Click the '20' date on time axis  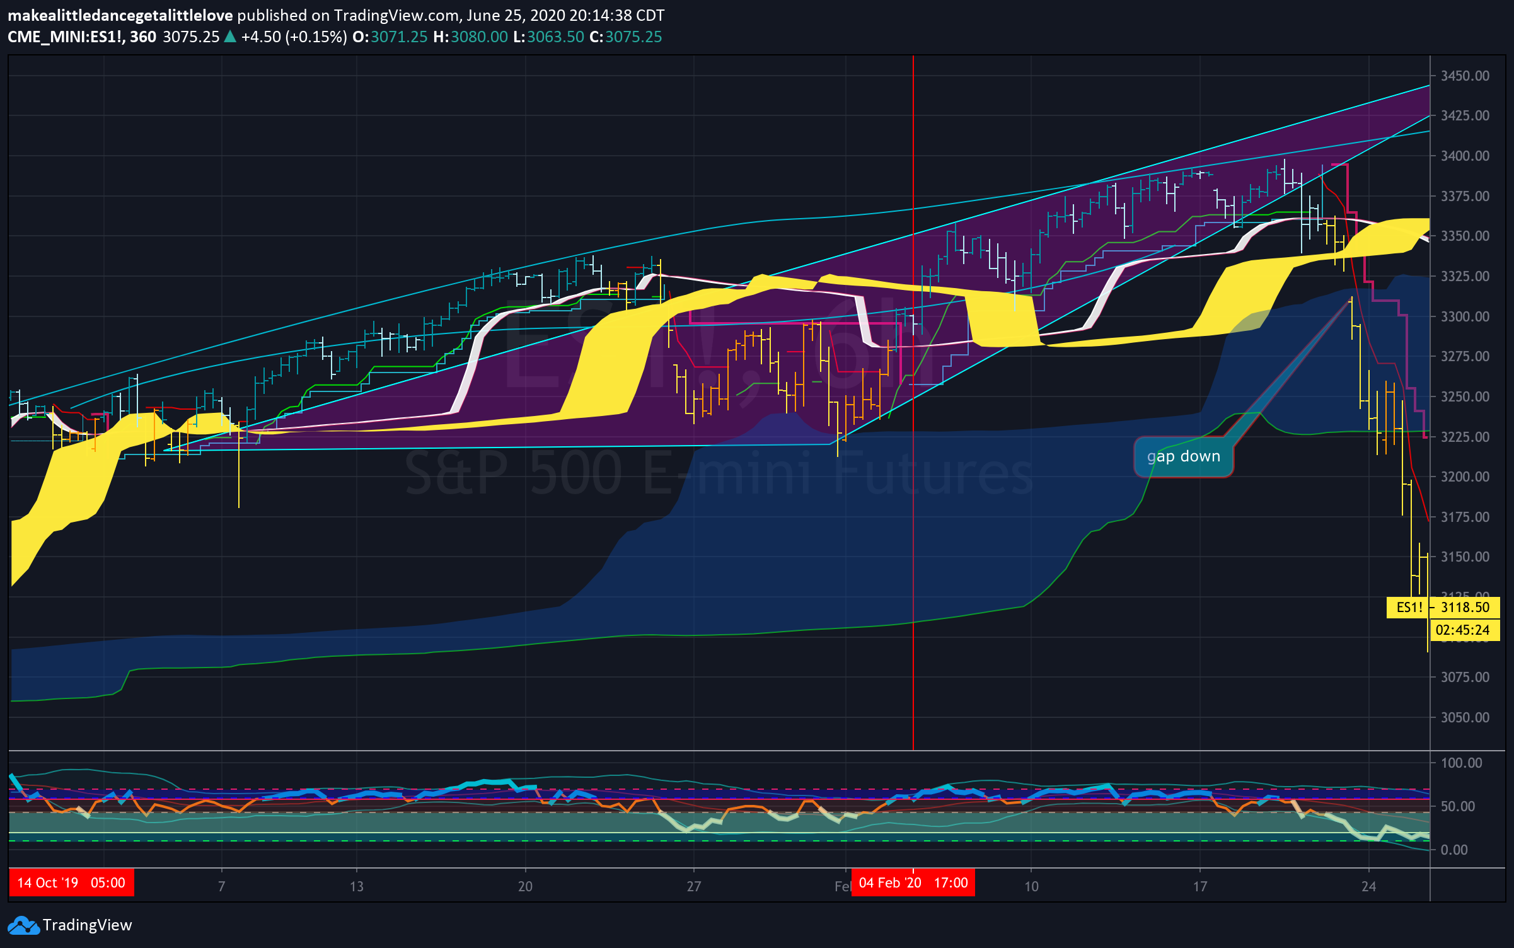525,886
